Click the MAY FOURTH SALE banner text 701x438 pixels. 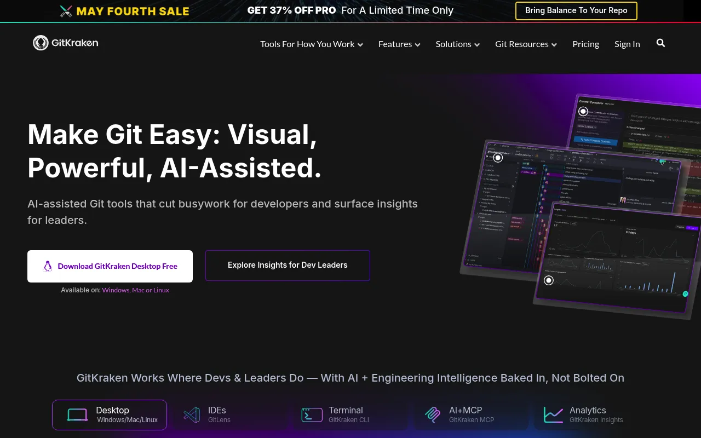coord(133,11)
